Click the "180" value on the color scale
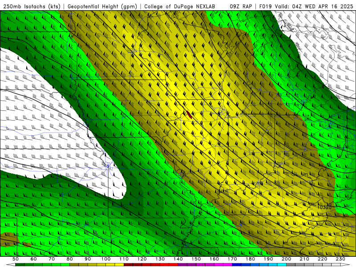 pyautogui.click(x=250, y=259)
